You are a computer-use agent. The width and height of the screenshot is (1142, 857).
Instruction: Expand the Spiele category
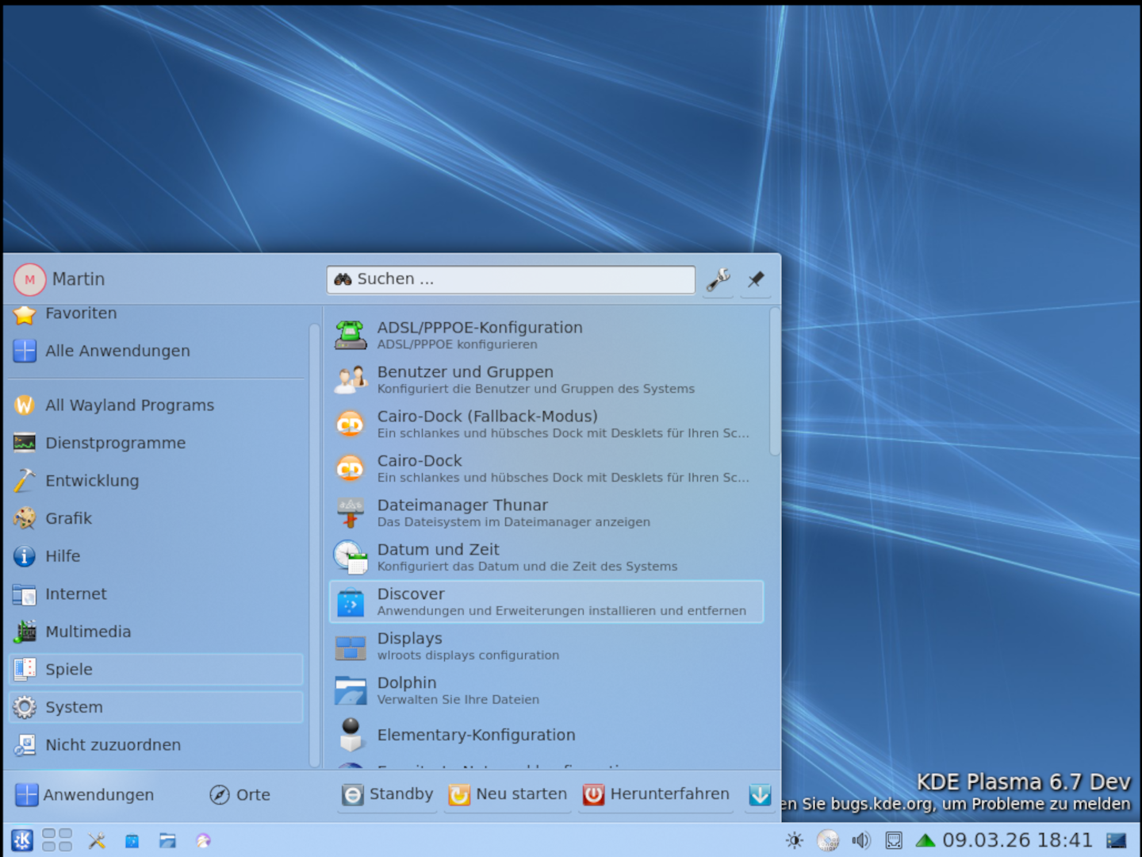click(155, 669)
